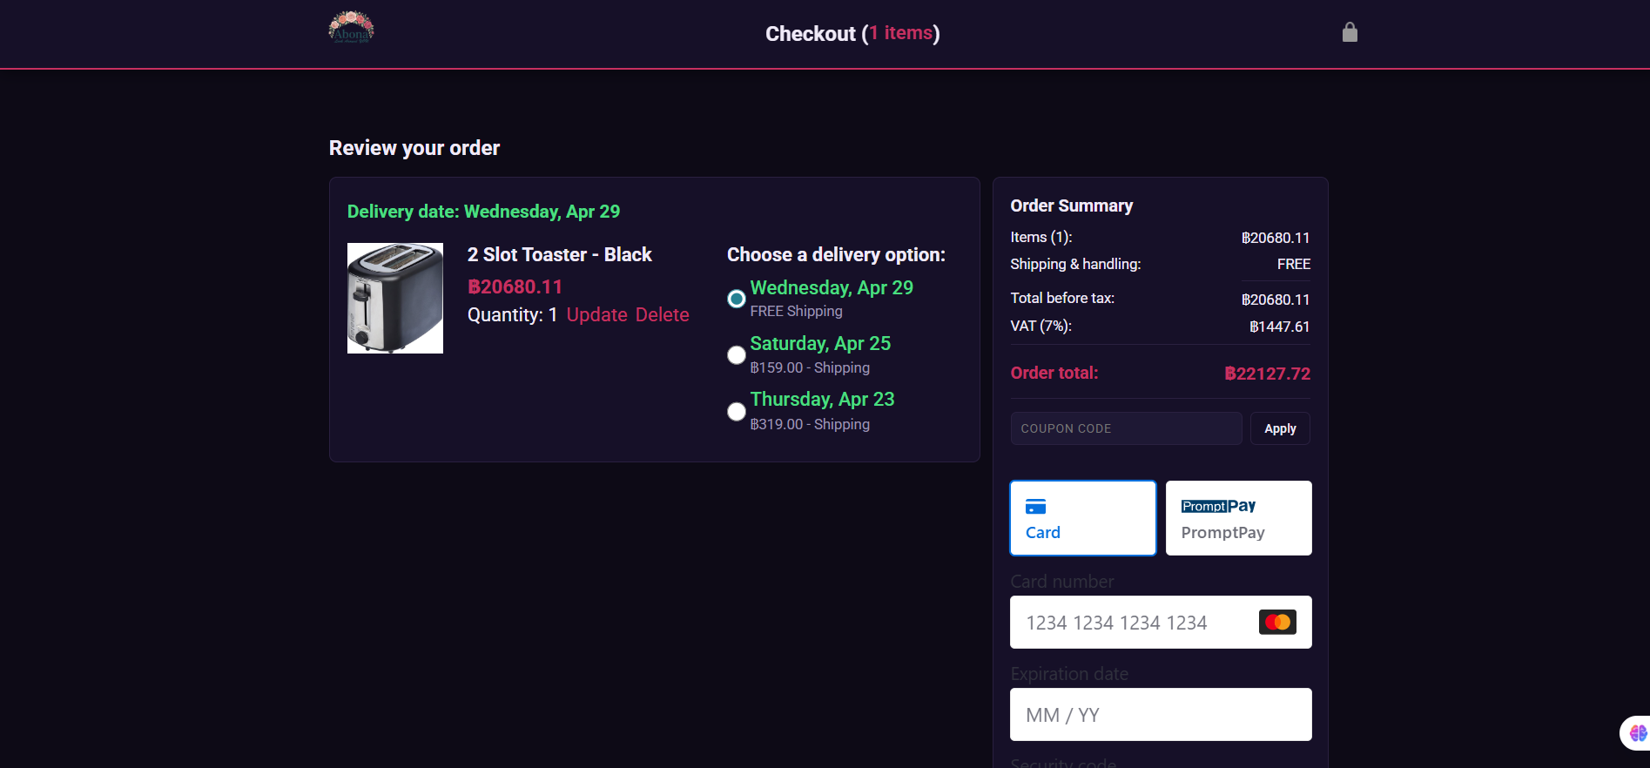Select Wednesday, Apr 29 free shipping option
The height and width of the screenshot is (768, 1650).
click(737, 299)
